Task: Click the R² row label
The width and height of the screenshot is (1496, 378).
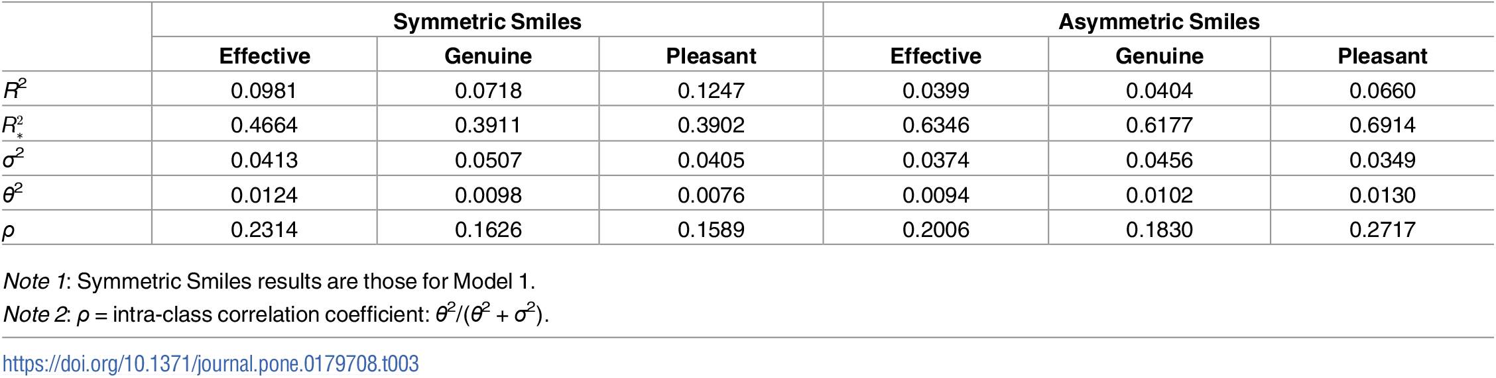Action: pos(15,89)
